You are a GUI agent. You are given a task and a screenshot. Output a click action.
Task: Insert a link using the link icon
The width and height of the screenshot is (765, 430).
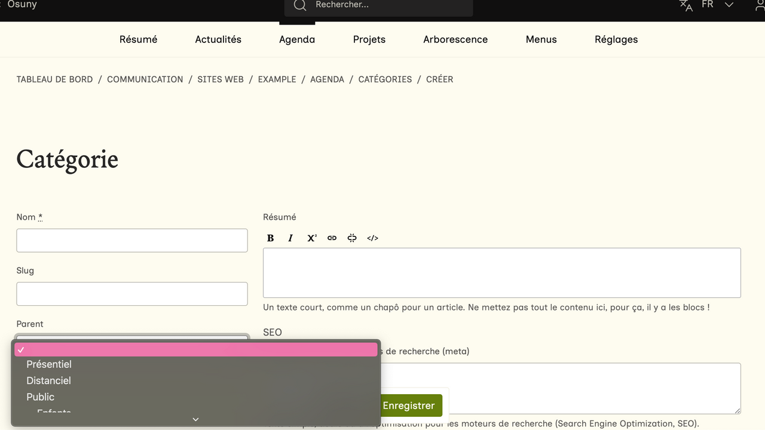click(332, 238)
